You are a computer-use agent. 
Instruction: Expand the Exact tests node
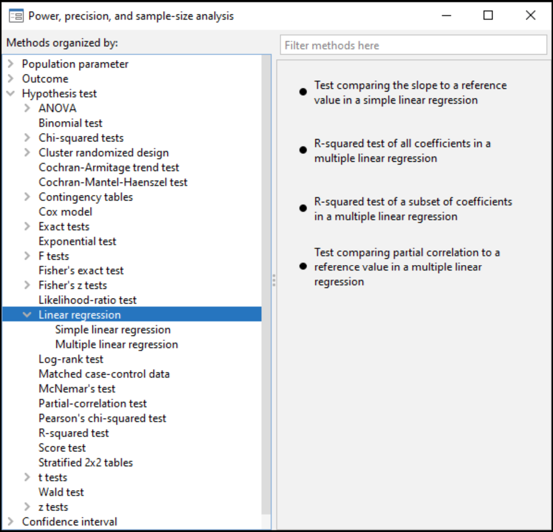coord(27,226)
